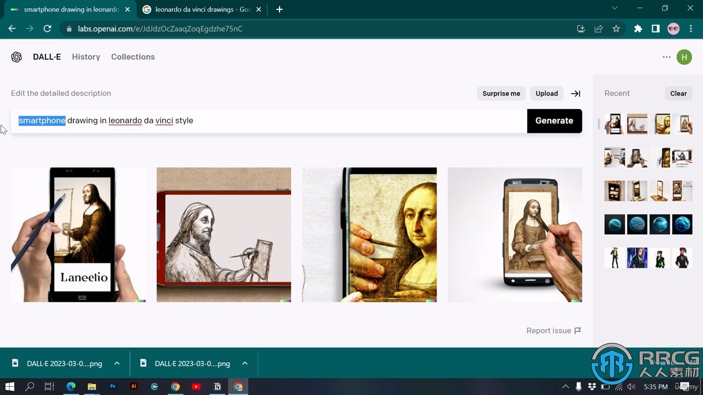
Task: Open YouTube app from the taskbar
Action: click(196, 387)
